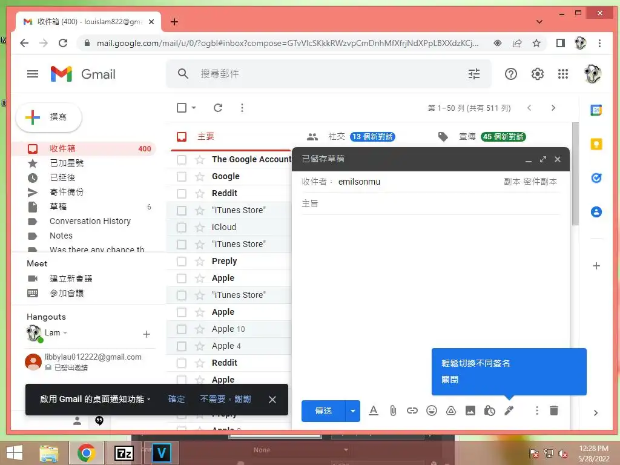
Task: Go to the next page of emails
Action: (x=553, y=108)
